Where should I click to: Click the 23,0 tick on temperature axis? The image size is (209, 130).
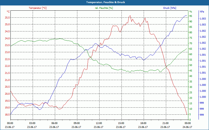click(7, 52)
